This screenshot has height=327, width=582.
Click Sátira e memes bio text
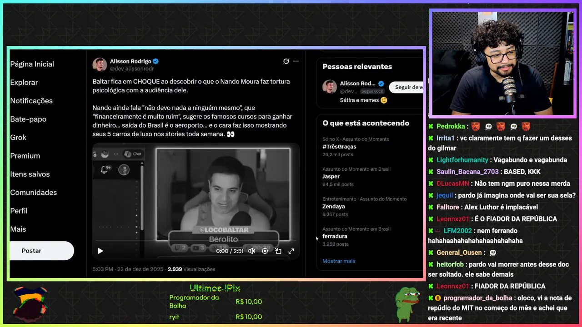[x=364, y=100]
